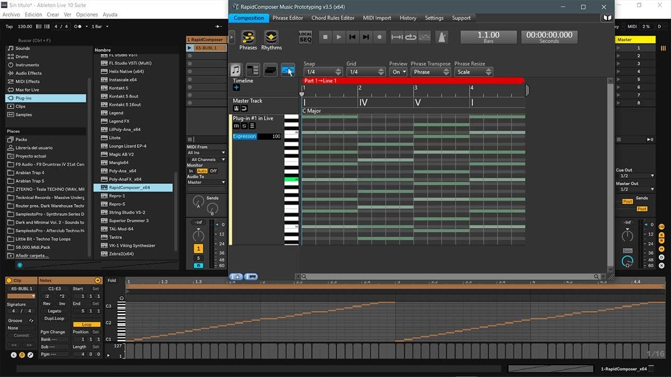Click the Legato button in Notes

pos(54,311)
